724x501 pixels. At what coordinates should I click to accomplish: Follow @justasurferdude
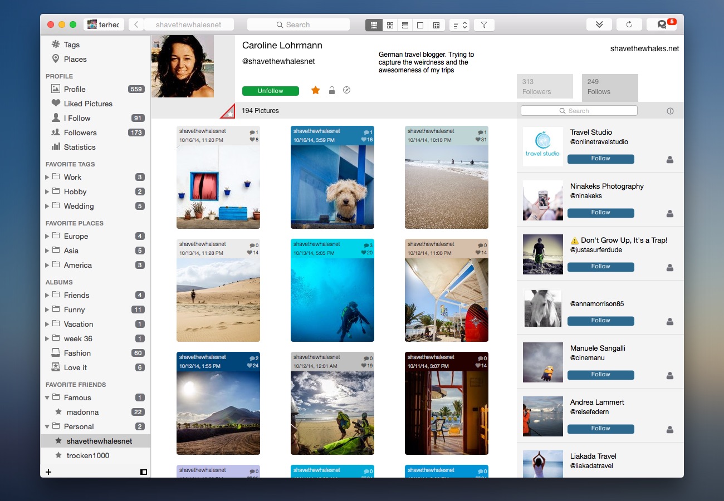(601, 267)
